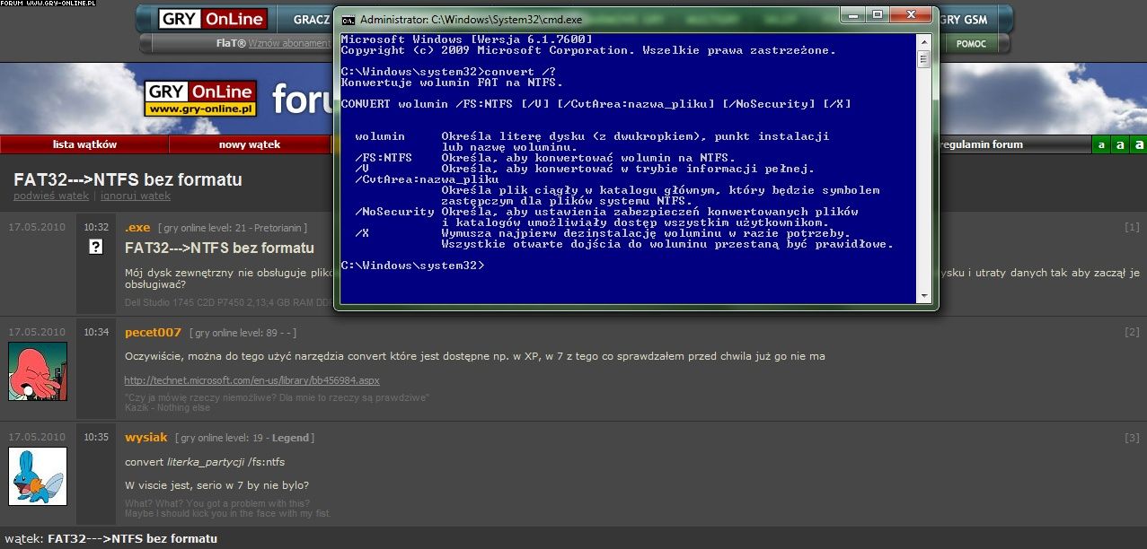Minimize the cmd.exe window
This screenshot has width=1147, height=549.
click(x=854, y=14)
